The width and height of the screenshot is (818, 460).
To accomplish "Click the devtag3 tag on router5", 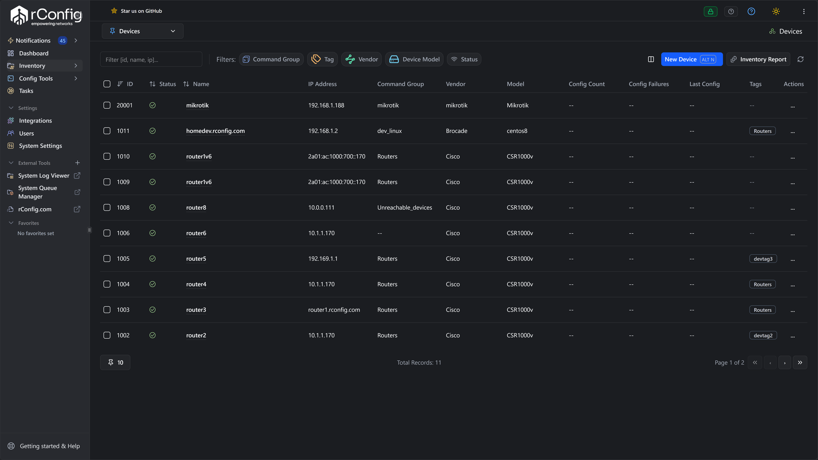I will (763, 259).
